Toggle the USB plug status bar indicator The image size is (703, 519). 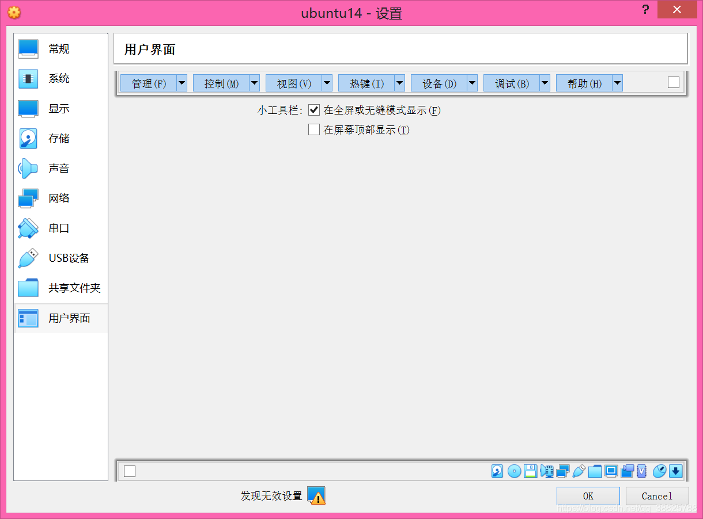579,471
